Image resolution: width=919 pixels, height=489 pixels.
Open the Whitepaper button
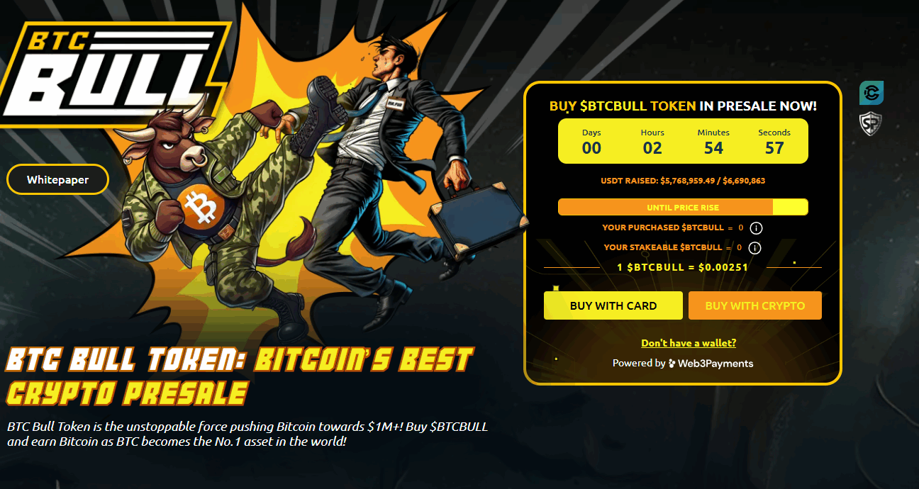[x=57, y=179]
